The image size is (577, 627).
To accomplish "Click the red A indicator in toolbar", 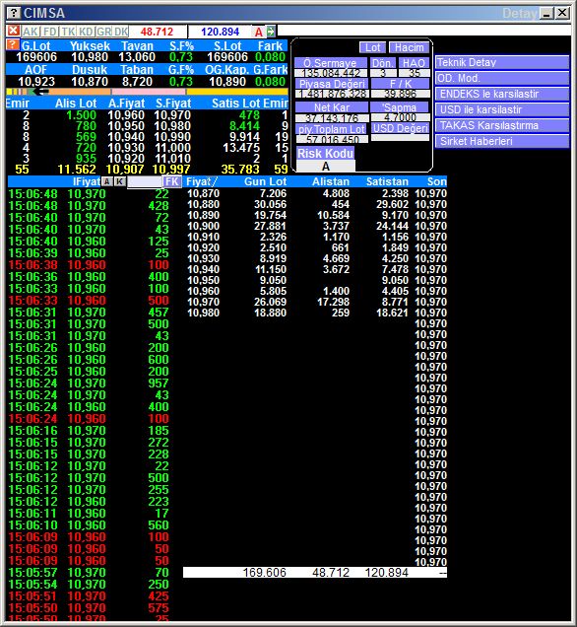I will coord(259,32).
